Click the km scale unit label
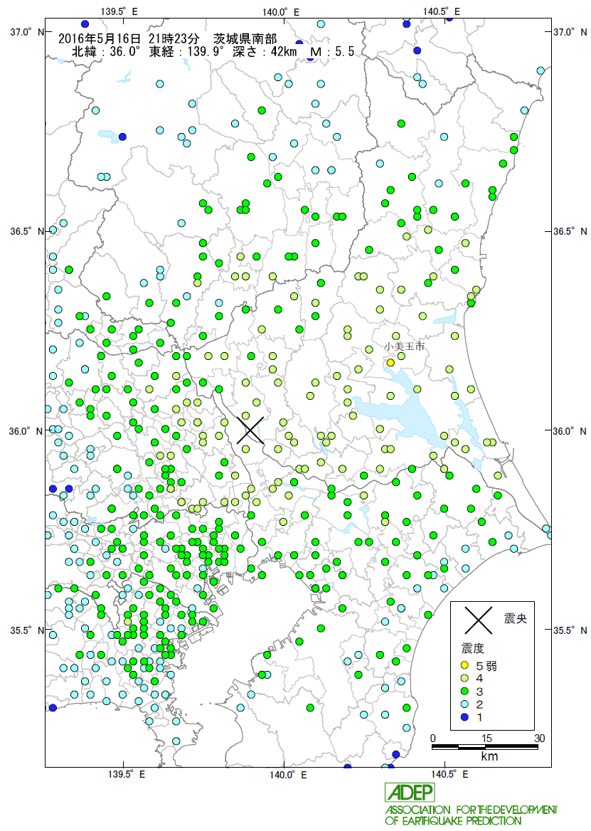This screenshot has height=831, width=591. [x=489, y=756]
